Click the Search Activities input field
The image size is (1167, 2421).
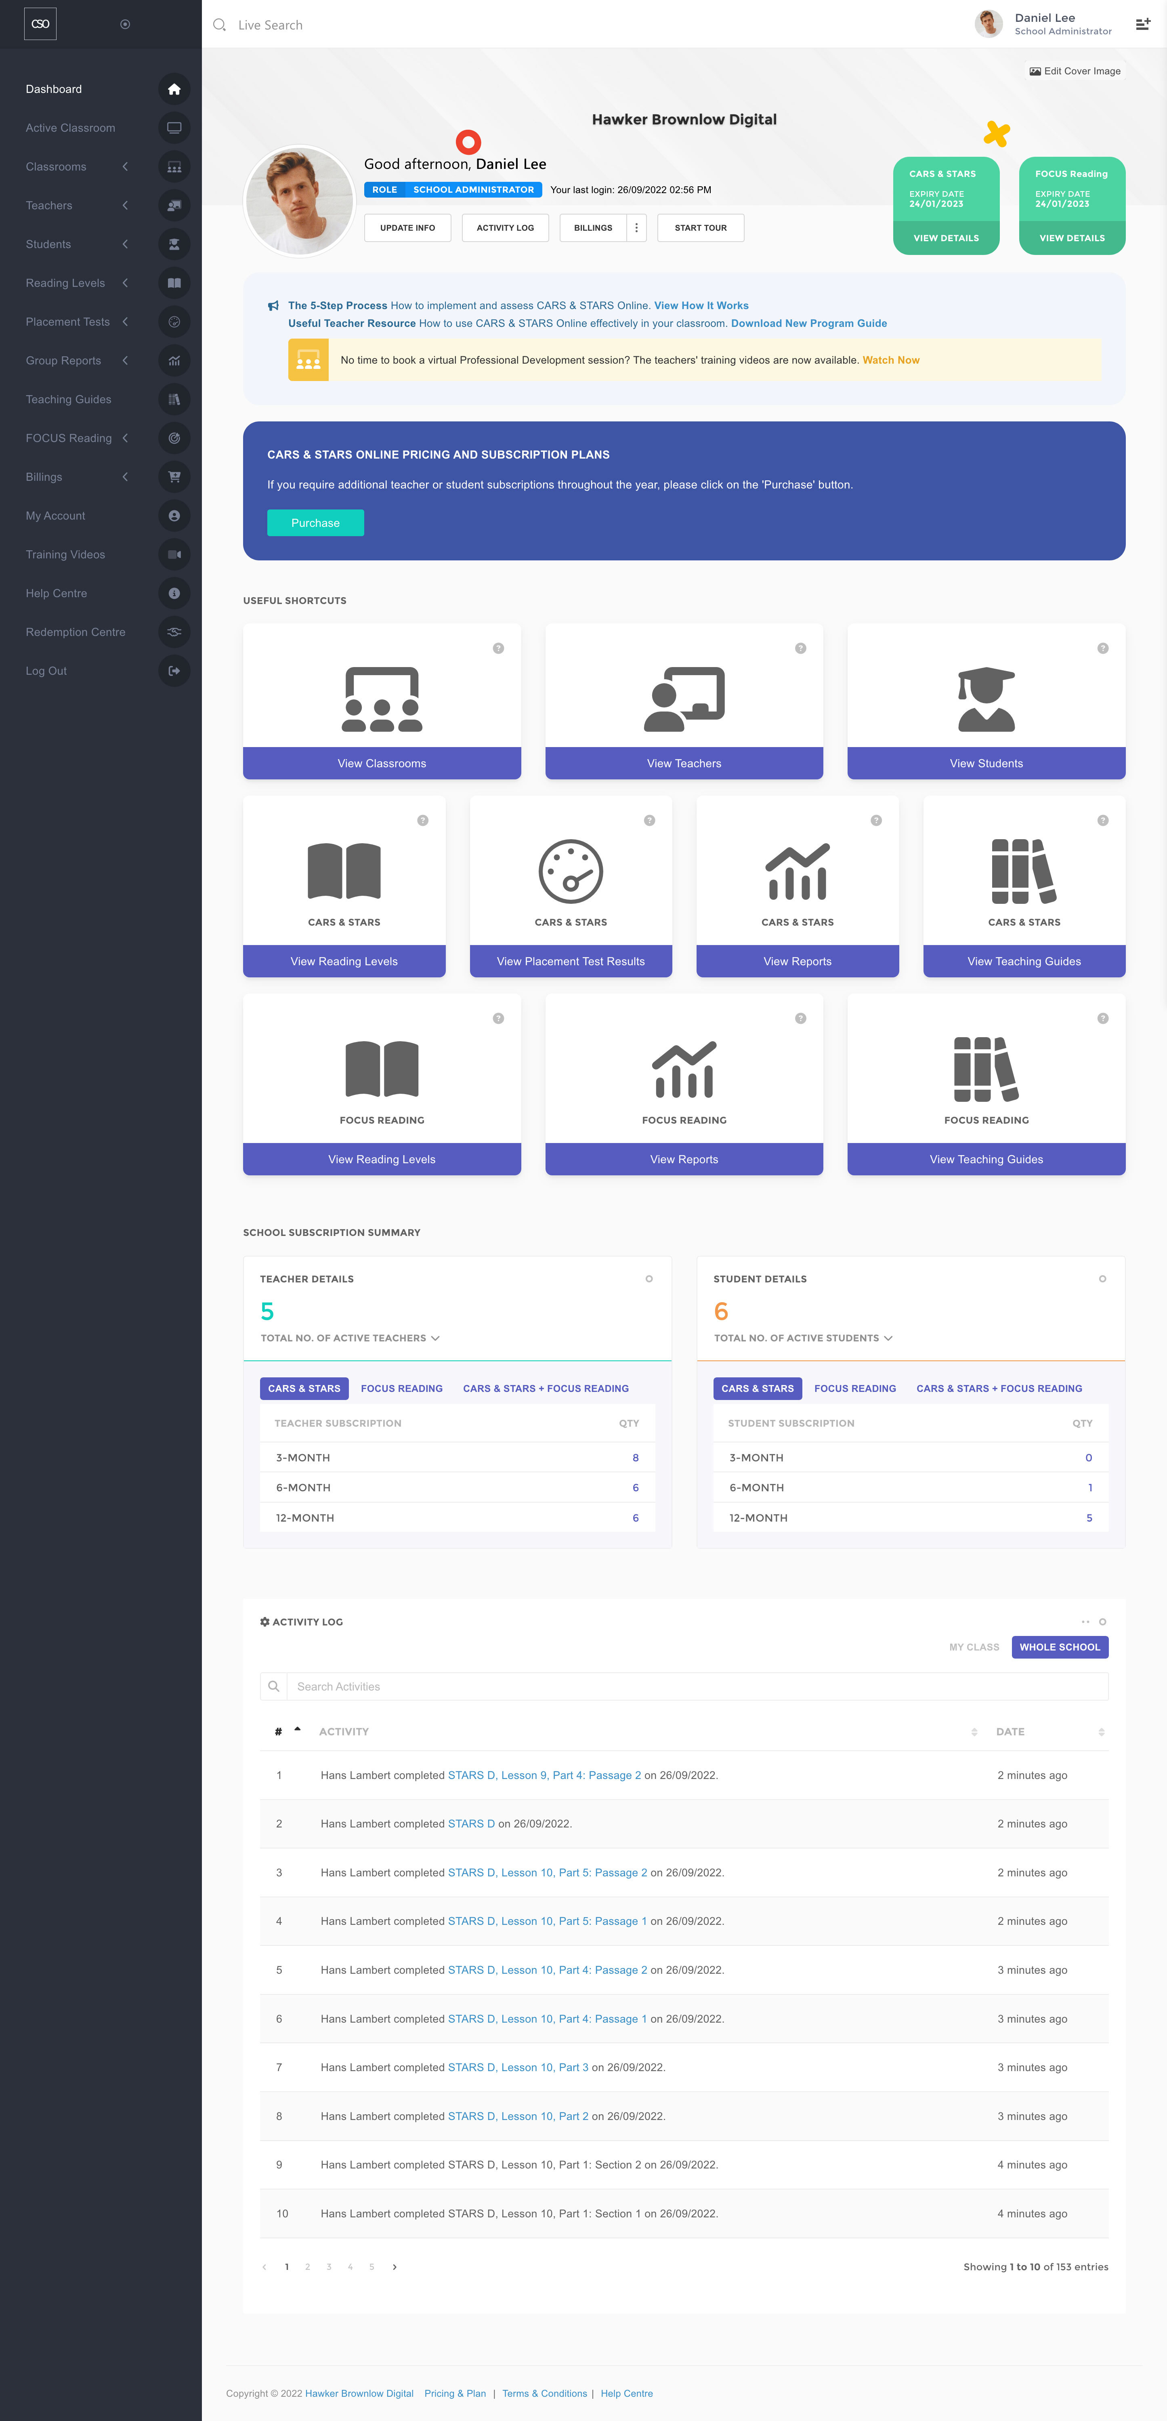pos(697,1686)
